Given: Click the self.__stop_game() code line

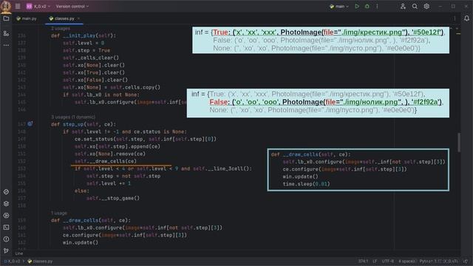Looking at the screenshot, I should 113,198.
